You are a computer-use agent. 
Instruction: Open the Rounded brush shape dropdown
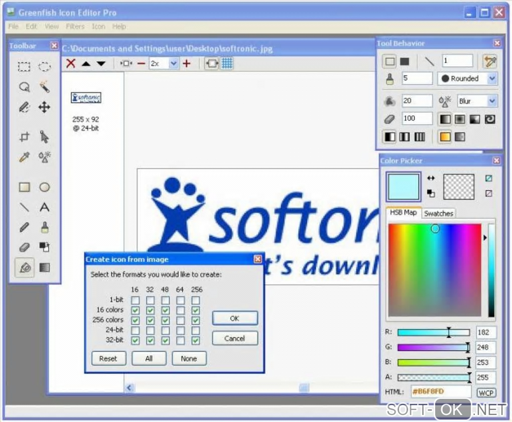[x=492, y=79]
